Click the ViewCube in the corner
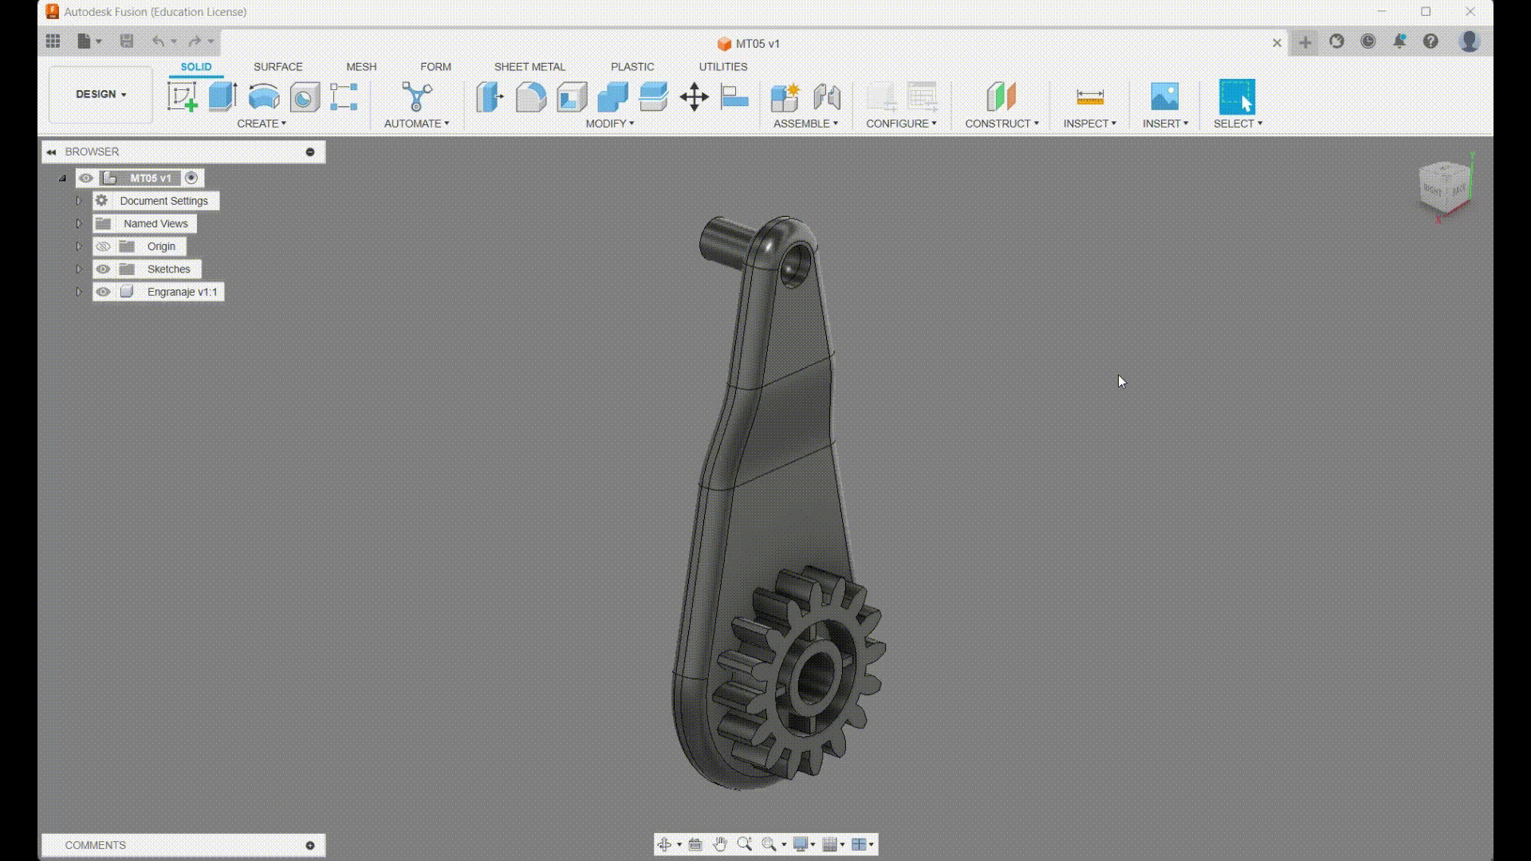The width and height of the screenshot is (1531, 861). [x=1443, y=187]
